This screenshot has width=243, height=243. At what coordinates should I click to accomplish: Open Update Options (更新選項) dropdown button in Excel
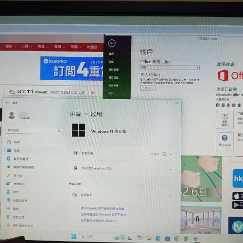coord(225,120)
